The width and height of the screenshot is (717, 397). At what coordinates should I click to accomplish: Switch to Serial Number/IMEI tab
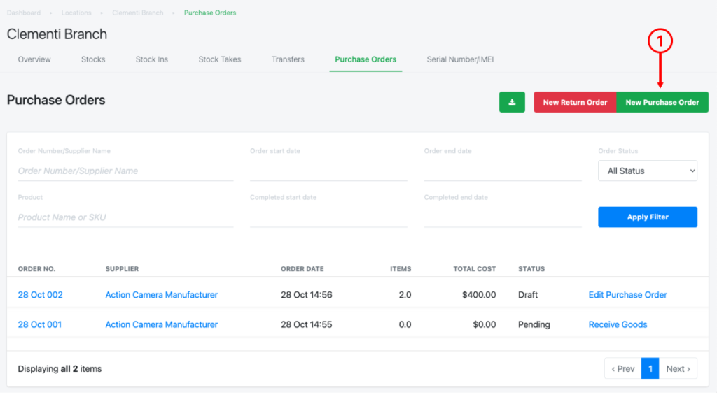point(460,59)
